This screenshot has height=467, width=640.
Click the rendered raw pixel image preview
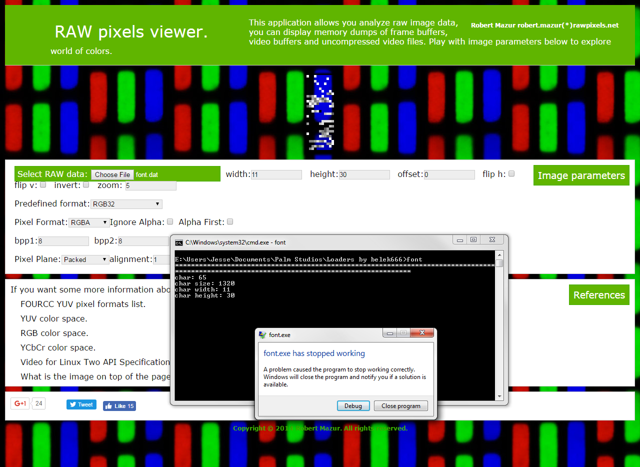(x=320, y=111)
